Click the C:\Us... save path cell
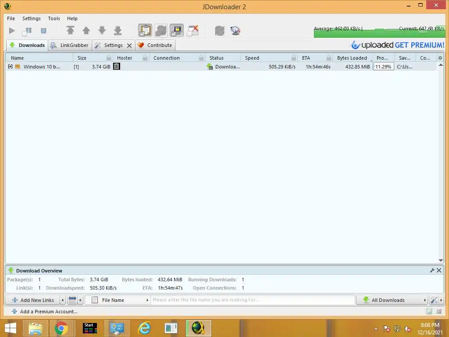The height and width of the screenshot is (337, 449). click(x=405, y=67)
